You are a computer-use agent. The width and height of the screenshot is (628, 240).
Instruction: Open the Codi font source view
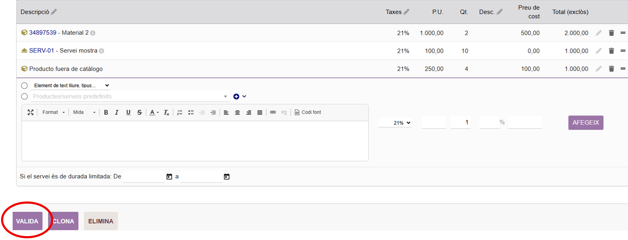(308, 112)
